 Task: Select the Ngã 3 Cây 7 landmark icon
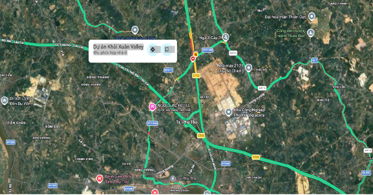[225, 37]
